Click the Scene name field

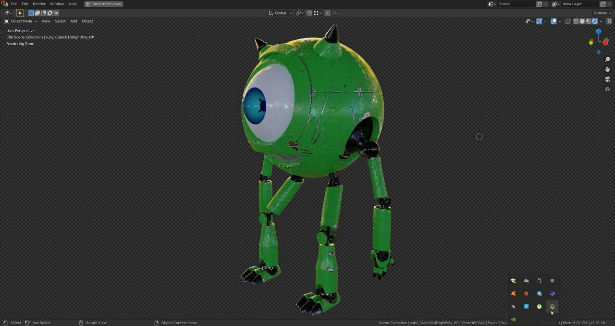click(517, 4)
